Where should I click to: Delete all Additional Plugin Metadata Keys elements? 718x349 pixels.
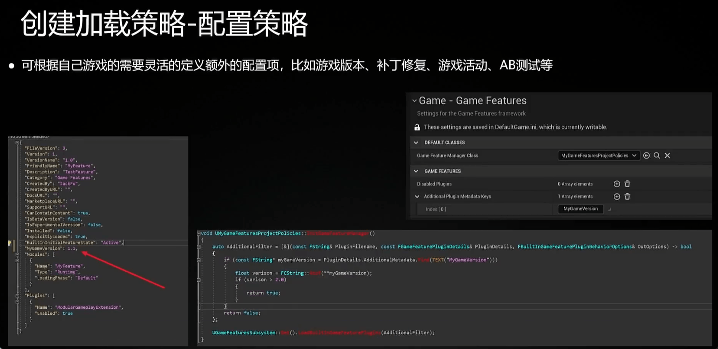(x=627, y=197)
